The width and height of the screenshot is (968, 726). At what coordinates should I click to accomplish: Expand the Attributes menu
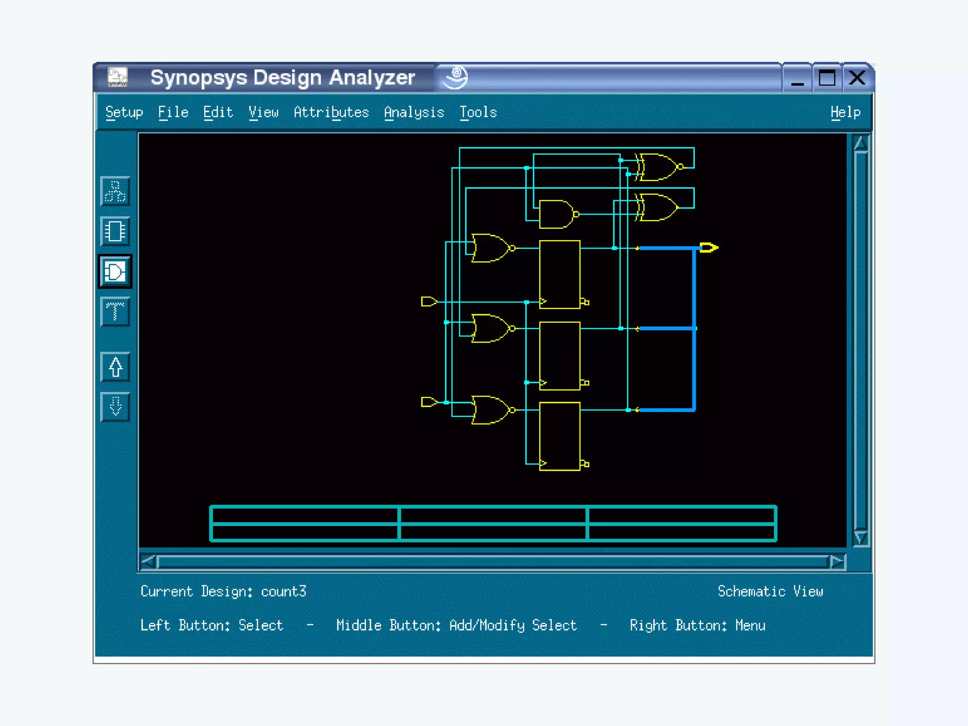click(331, 112)
